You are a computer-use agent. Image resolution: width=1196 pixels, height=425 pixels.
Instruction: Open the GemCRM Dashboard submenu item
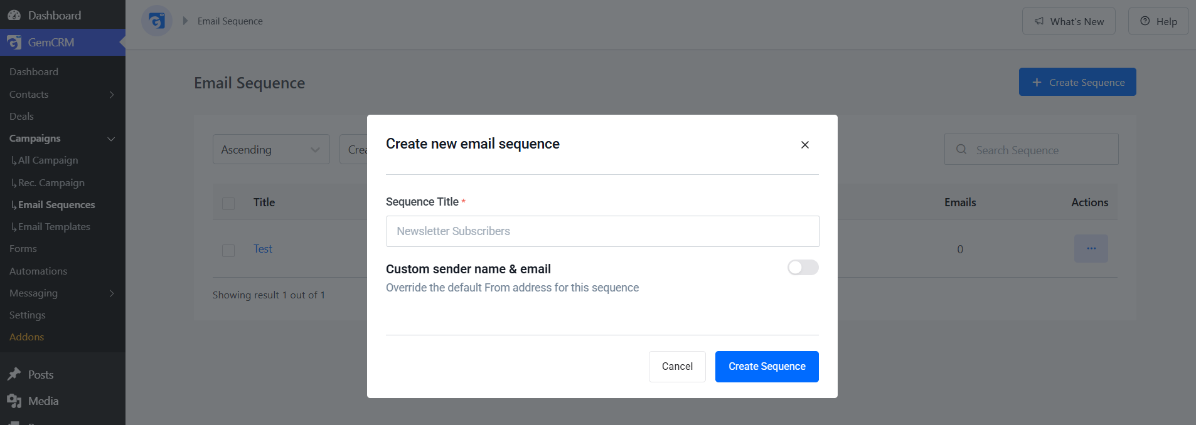coord(34,72)
